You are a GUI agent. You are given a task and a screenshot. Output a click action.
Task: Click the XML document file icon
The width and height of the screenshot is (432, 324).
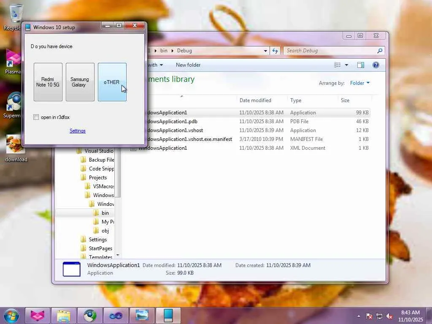[133, 148]
